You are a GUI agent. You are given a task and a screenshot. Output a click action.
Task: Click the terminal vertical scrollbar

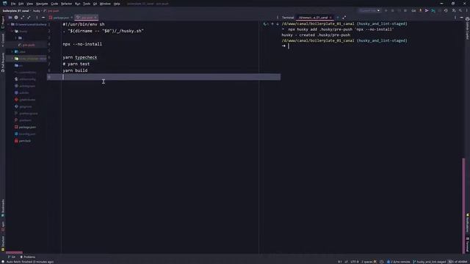[463, 205]
